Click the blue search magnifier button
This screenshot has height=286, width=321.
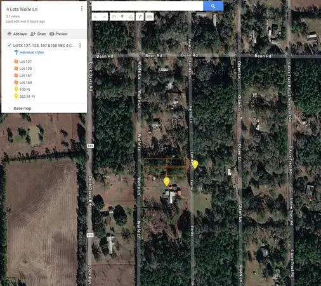coord(213,6)
